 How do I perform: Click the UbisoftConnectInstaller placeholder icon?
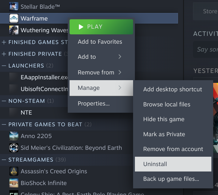point(14,89)
